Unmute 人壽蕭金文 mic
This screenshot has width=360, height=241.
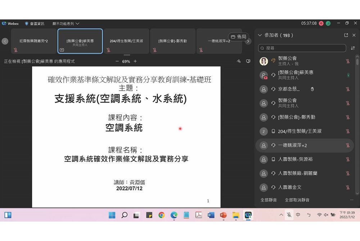click(348, 187)
